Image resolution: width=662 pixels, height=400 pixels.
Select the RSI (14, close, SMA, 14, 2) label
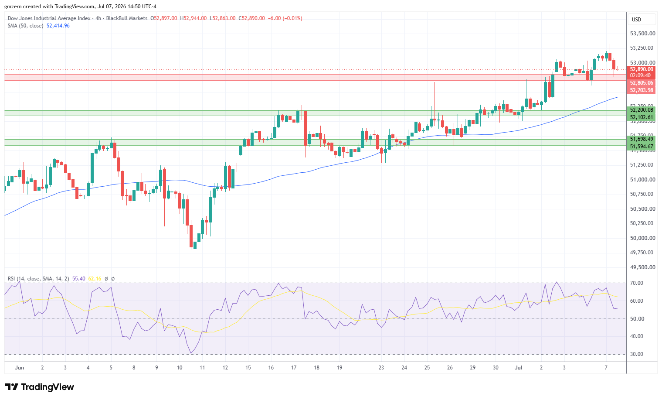pos(38,279)
